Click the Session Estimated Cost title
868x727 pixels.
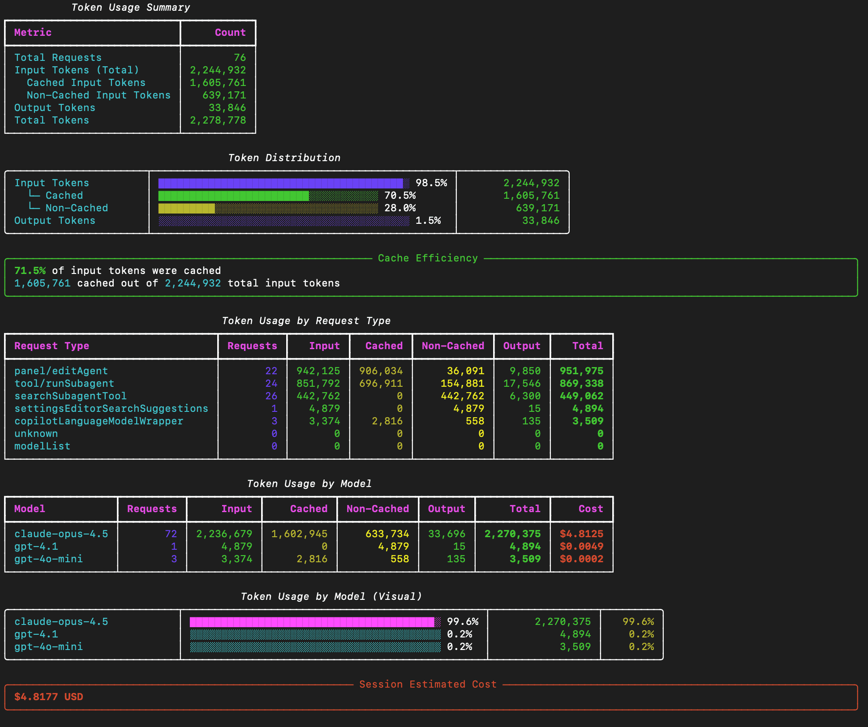tap(428, 684)
